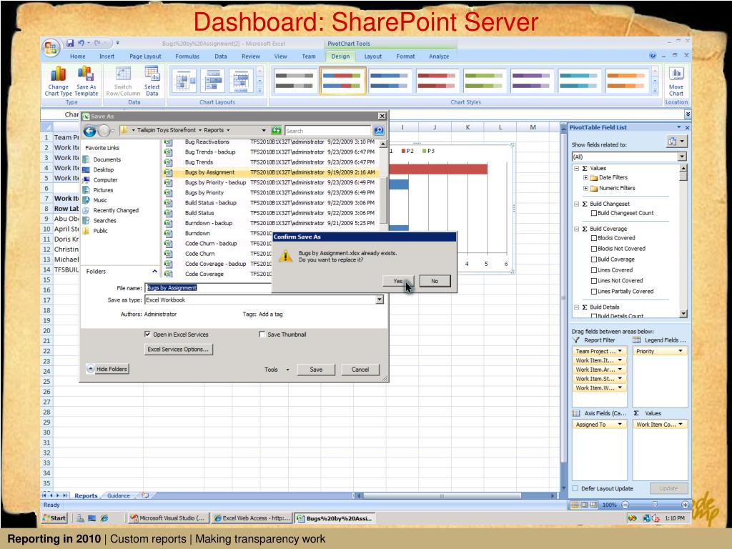This screenshot has height=549, width=732.
Task: Click the Back arrow in Save As dialog
Action: (x=89, y=132)
